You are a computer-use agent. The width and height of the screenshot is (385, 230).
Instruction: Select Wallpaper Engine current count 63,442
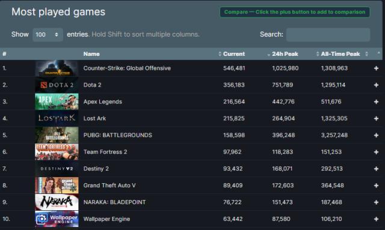[233, 219]
